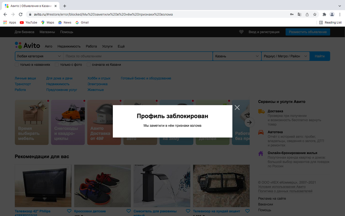Open the 'Для дома и дачи' category
Screen dimensions: 345x216
coord(59,78)
